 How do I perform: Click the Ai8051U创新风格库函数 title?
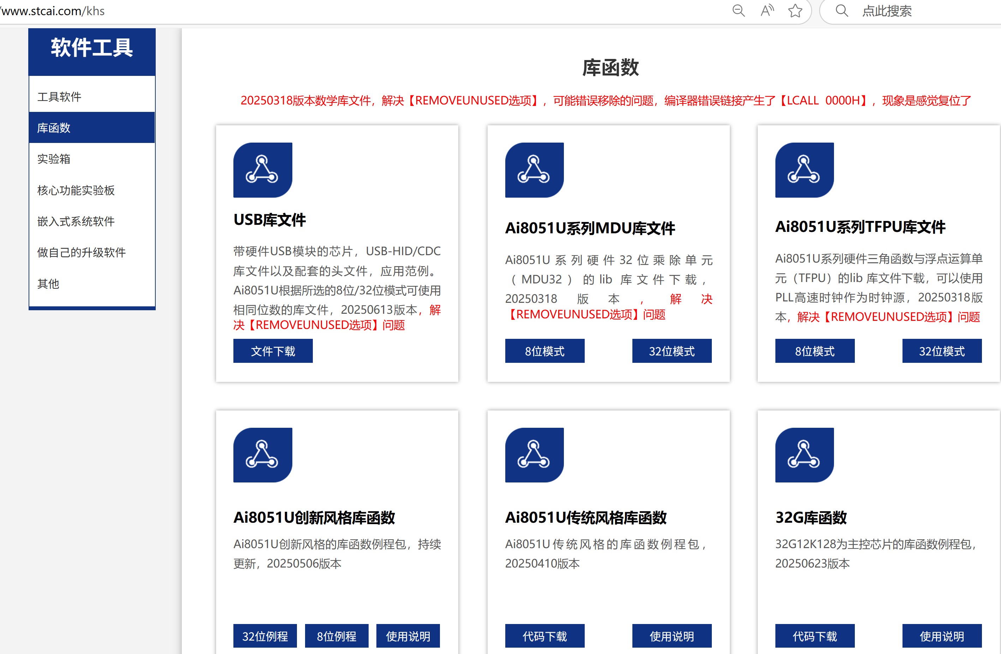click(314, 517)
